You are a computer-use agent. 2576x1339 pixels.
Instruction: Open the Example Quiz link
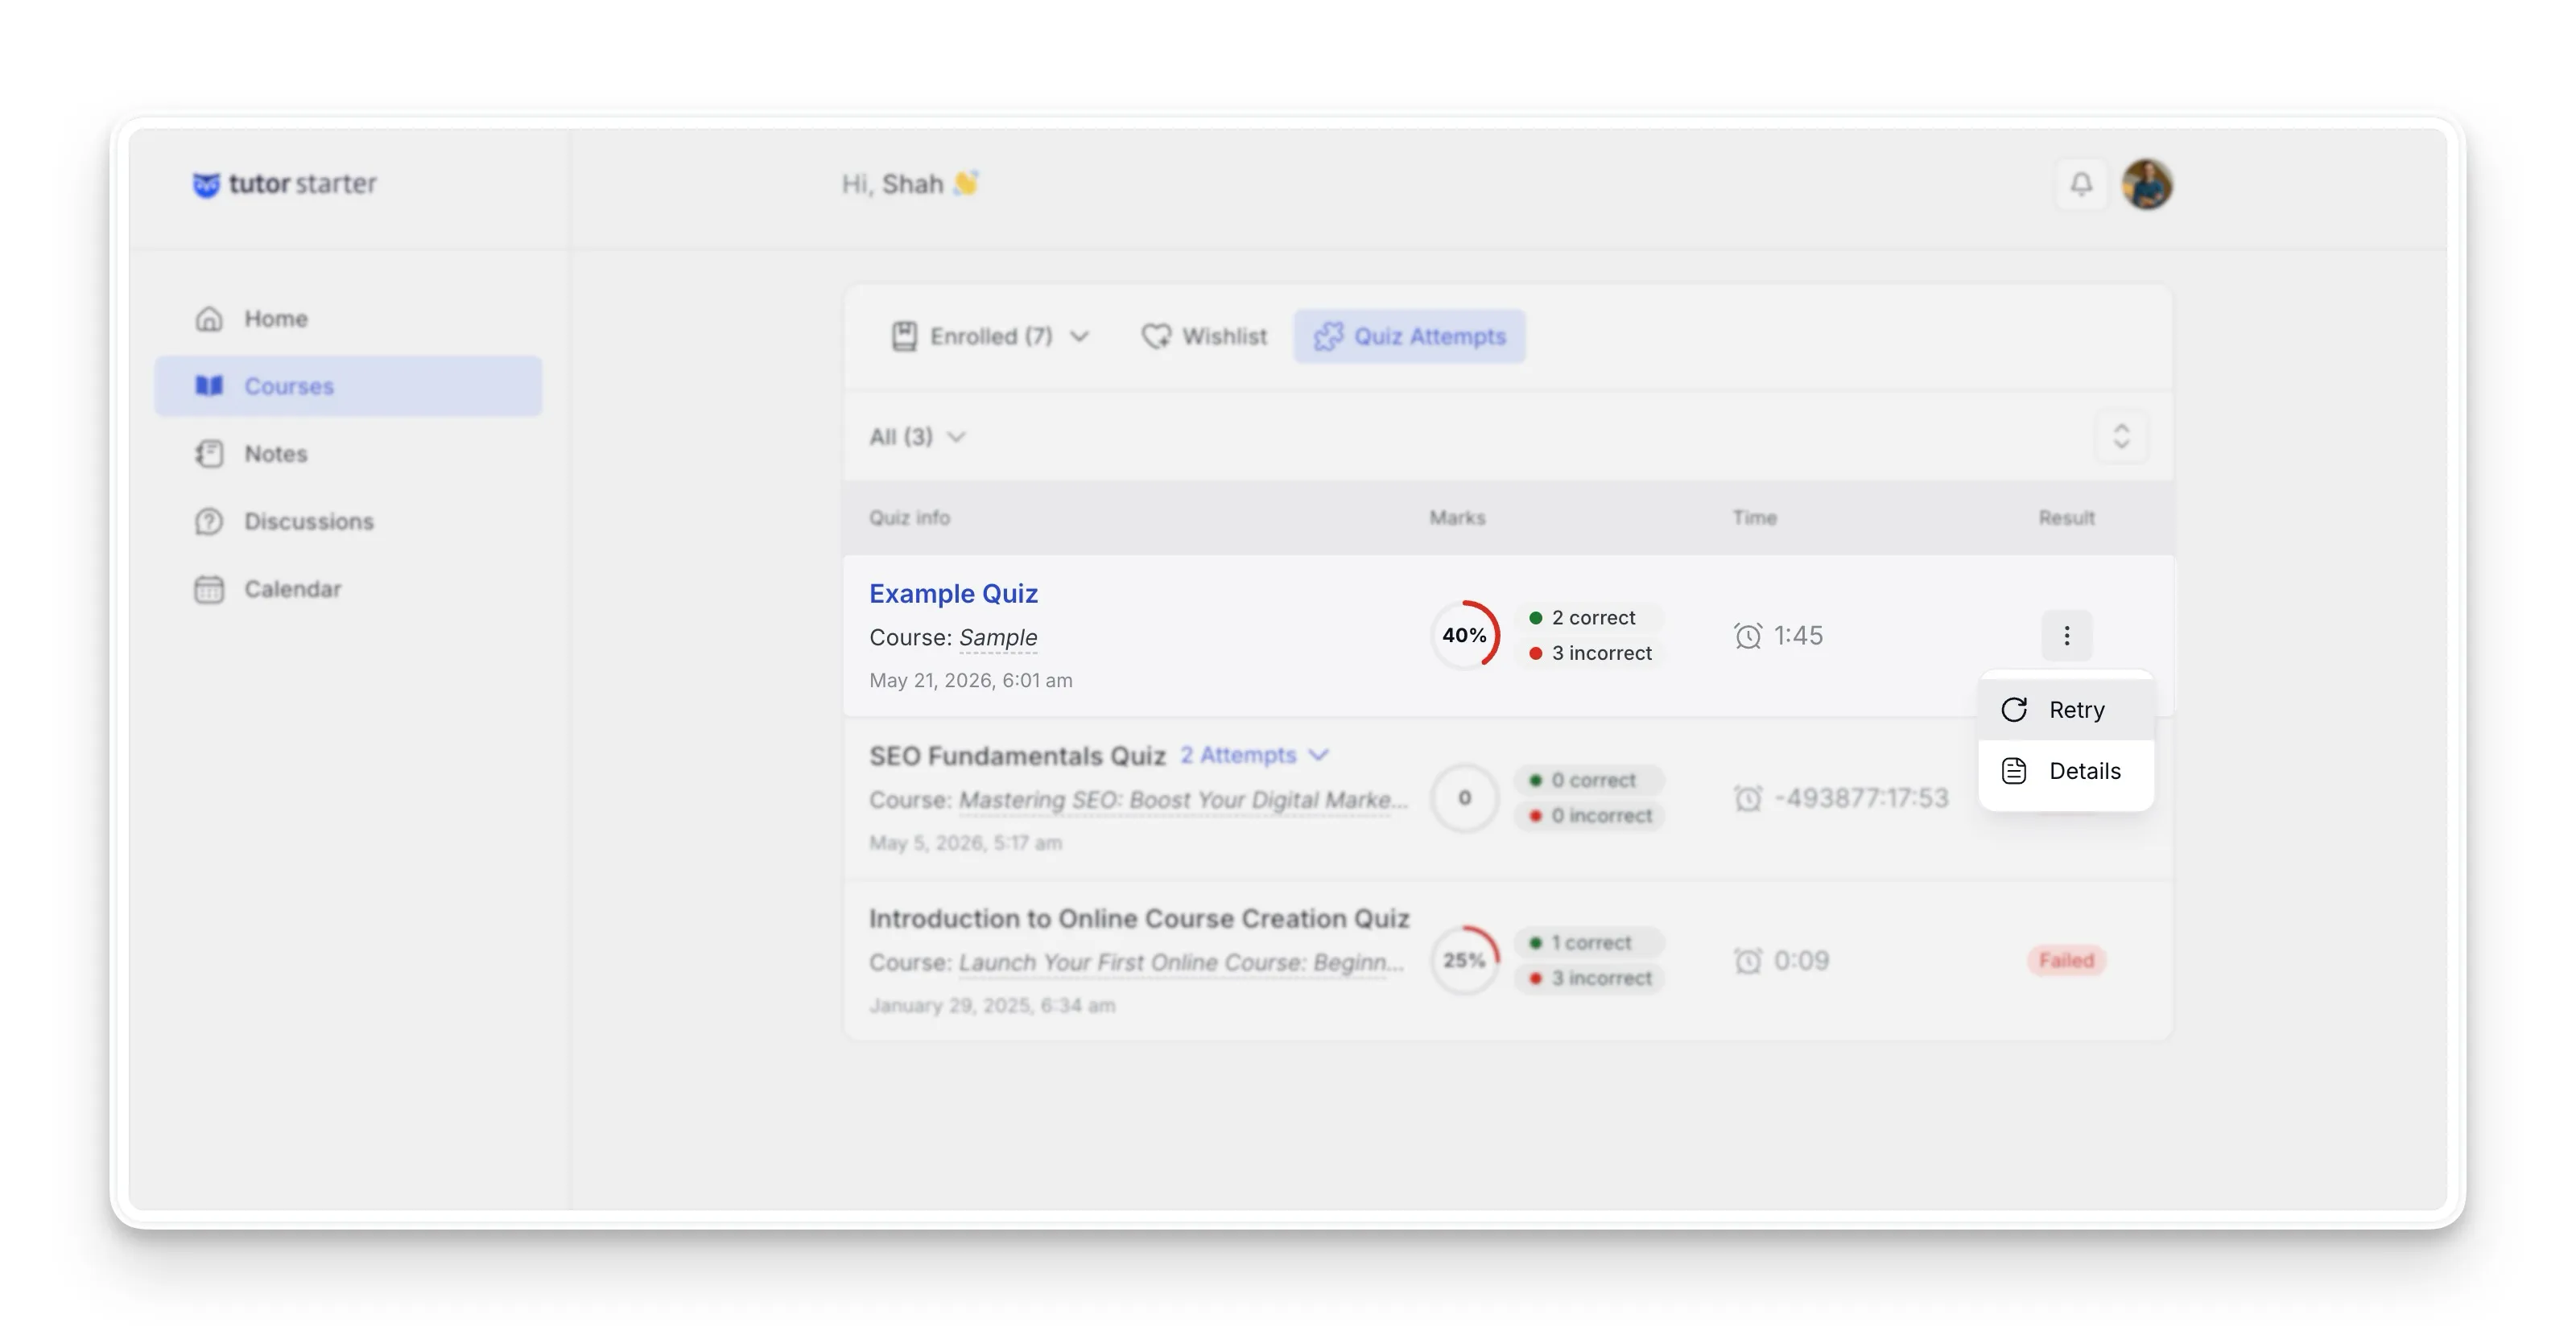point(953,594)
